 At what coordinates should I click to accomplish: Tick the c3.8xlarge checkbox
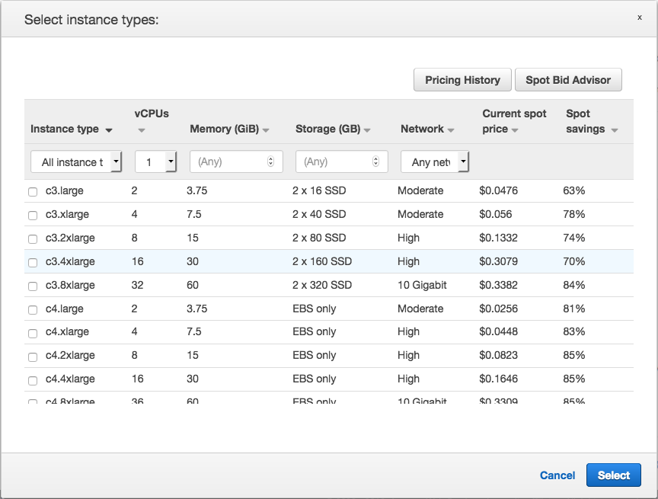pos(33,286)
